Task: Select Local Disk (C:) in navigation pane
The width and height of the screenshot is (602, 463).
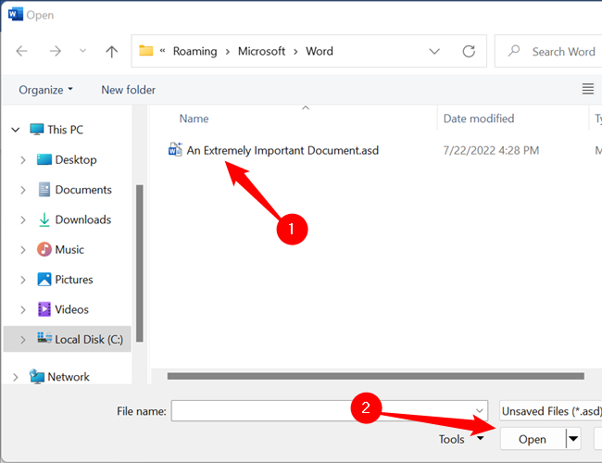Action: click(89, 340)
